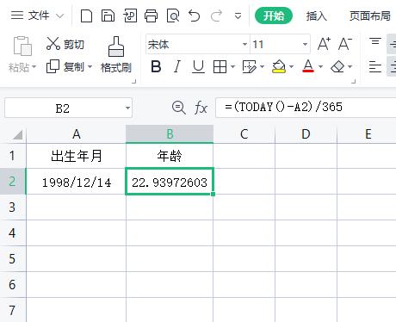The width and height of the screenshot is (396, 322).
Task: Select cell with value 22.93972603
Action: (170, 182)
